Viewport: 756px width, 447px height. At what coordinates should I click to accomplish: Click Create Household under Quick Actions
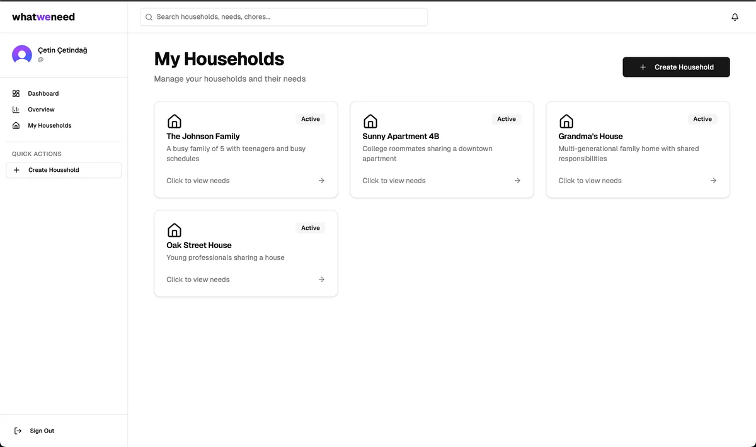point(63,170)
